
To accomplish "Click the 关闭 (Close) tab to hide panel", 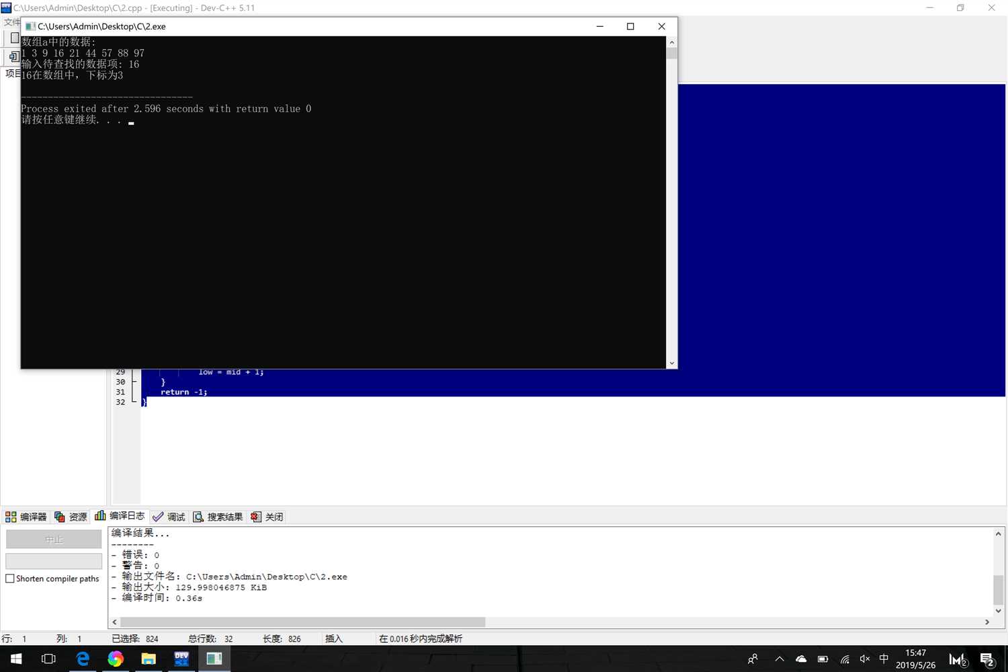I will pos(267,517).
